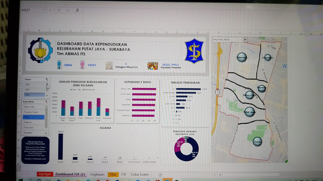The width and height of the screenshot is (323, 181).
Task: Toggle Petemon in Kelurahan slicer
Action: point(34,122)
